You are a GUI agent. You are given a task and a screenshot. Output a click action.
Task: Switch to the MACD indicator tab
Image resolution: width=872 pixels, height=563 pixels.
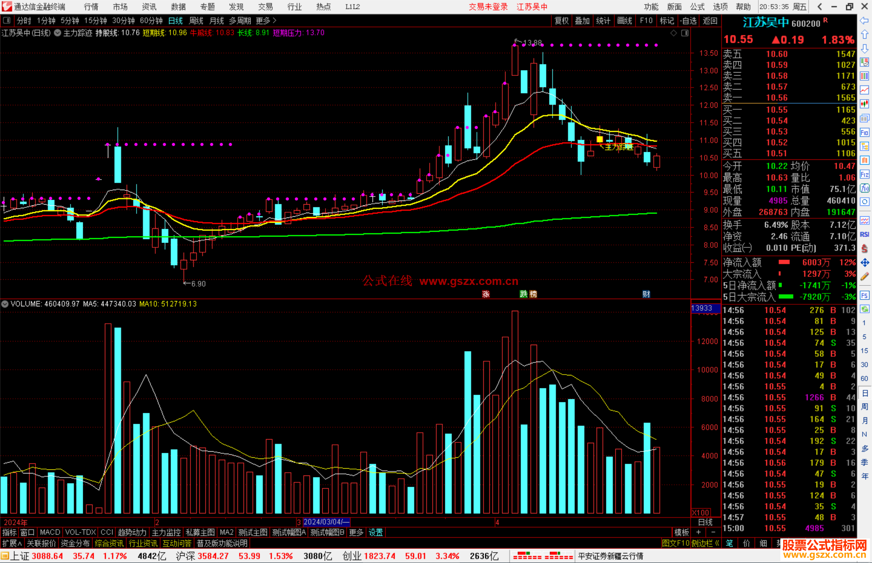tap(50, 532)
